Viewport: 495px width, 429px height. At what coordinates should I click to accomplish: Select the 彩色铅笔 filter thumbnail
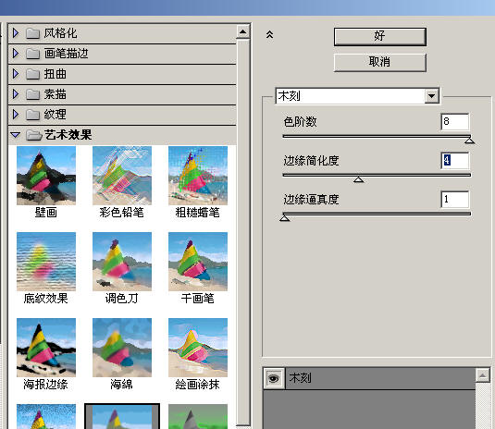pyautogui.click(x=122, y=176)
